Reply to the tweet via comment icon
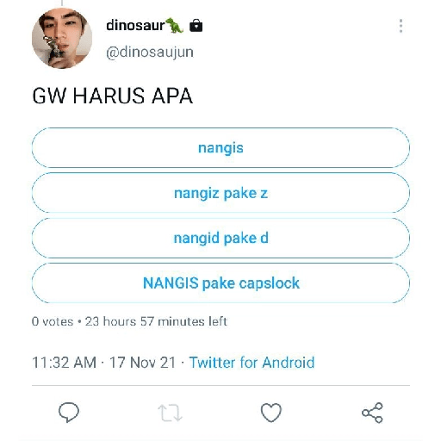The image size is (441, 441). pyautogui.click(x=69, y=413)
